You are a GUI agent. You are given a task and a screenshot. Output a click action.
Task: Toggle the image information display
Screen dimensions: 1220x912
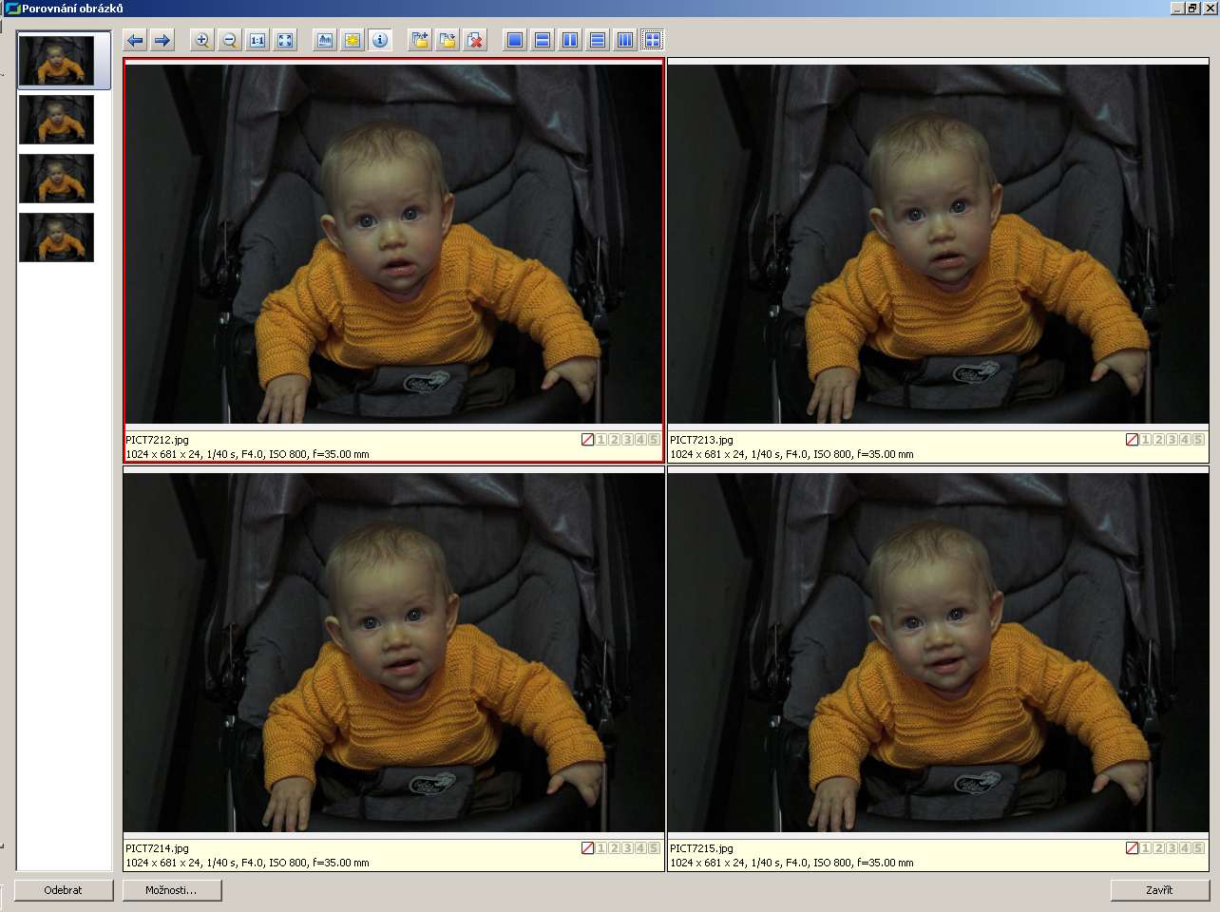pos(380,40)
